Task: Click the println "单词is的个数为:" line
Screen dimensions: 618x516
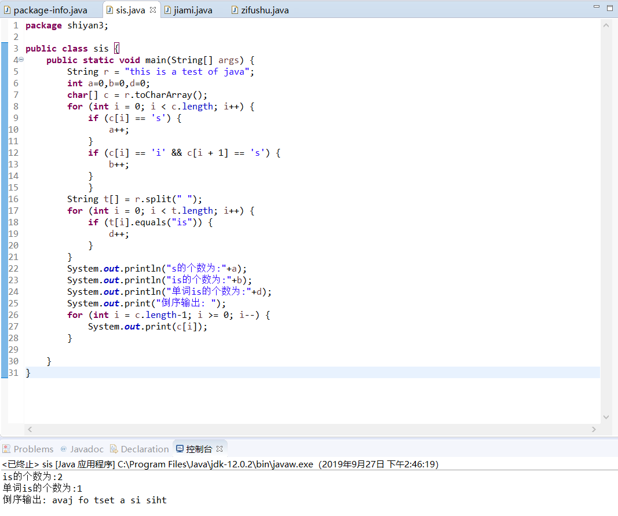Action: (169, 291)
